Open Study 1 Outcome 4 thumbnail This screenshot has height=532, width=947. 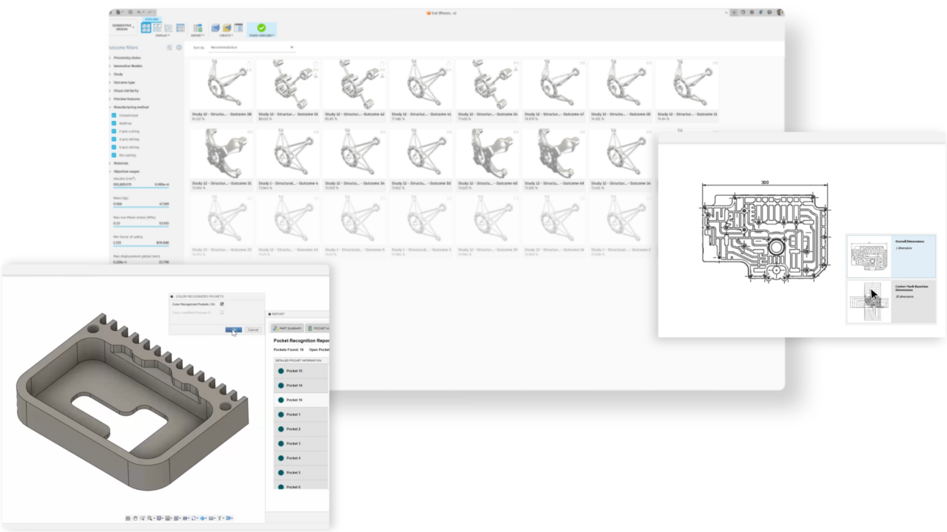click(289, 154)
